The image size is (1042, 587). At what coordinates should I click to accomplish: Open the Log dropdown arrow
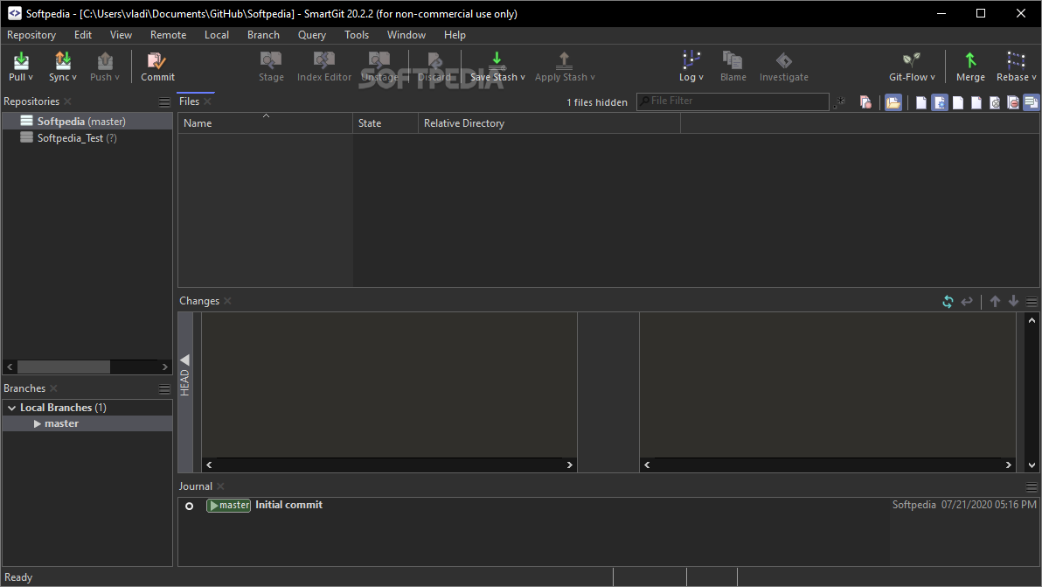coord(700,78)
